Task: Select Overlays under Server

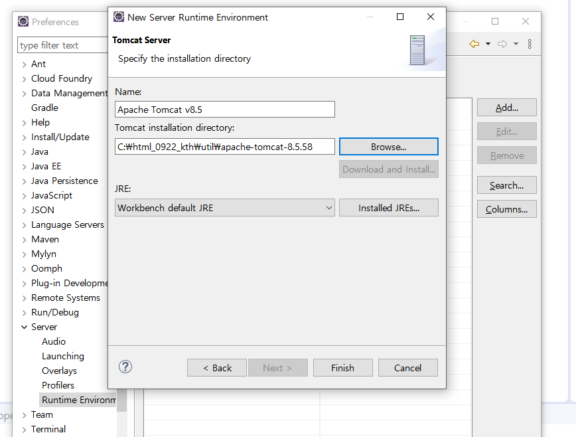Action: click(59, 371)
